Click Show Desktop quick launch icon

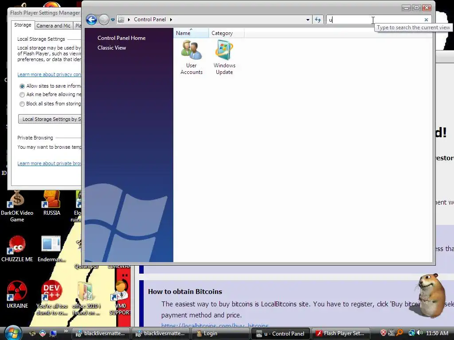53,333
